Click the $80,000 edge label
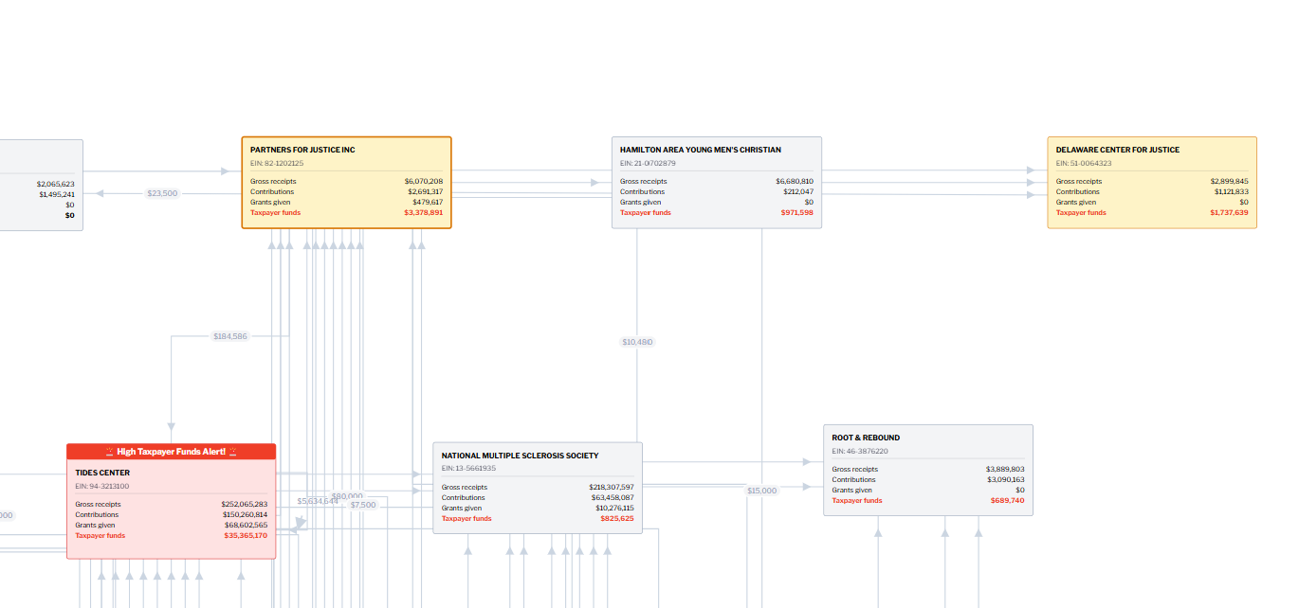This screenshot has width=1299, height=608. 347,495
